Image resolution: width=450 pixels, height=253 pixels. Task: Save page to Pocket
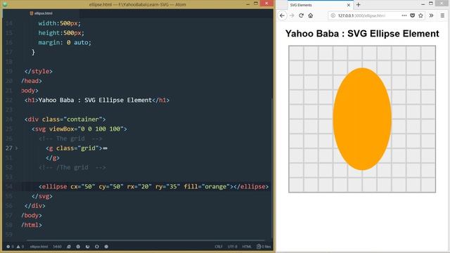[x=413, y=15]
